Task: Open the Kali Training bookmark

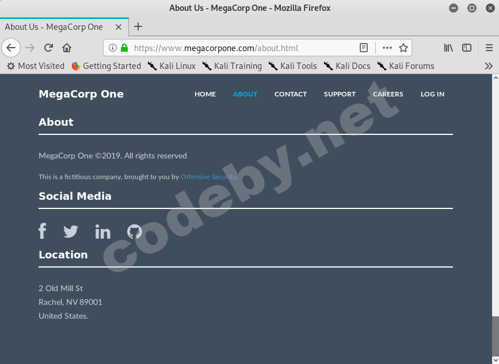Action: coord(233,66)
